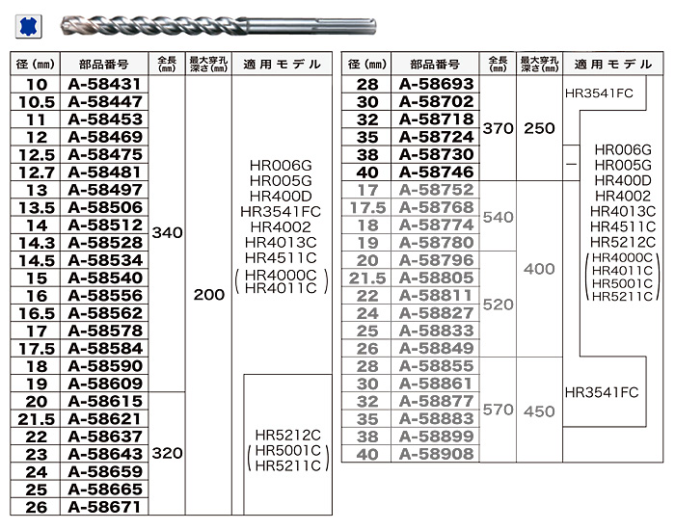675x530 pixels.
Task: Select part number A-58475
Action: [105, 154]
